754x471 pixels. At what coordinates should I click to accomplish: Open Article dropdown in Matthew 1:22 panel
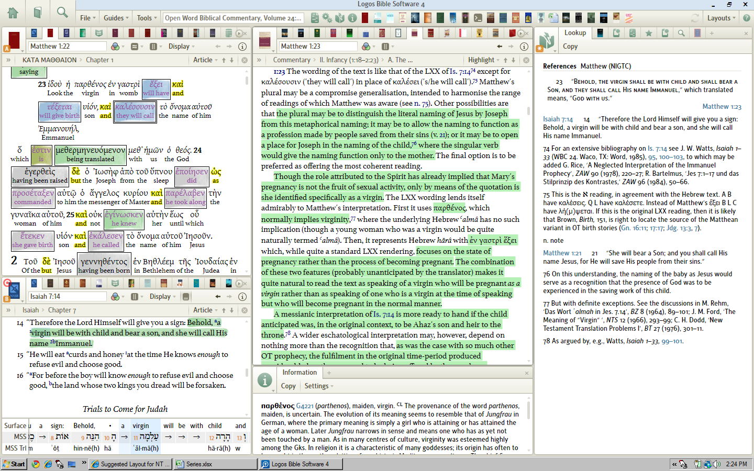(205, 60)
